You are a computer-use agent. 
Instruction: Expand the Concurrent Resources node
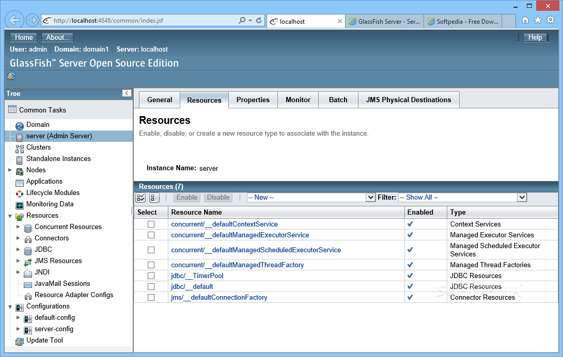point(18,227)
